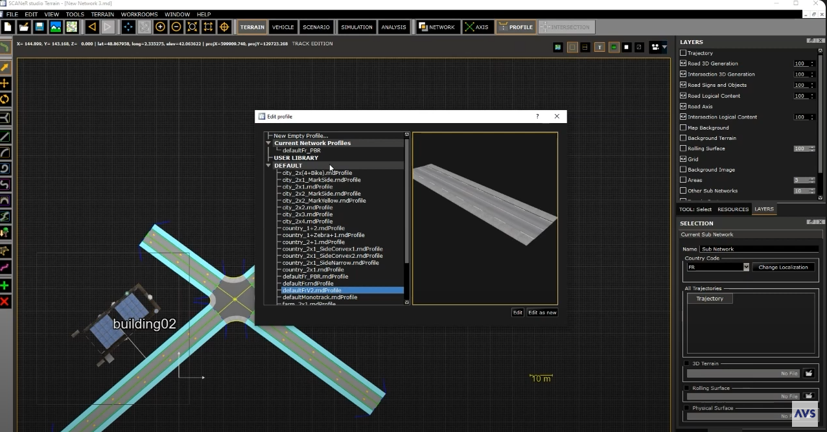Image resolution: width=827 pixels, height=432 pixels.
Task: Select the move cross-arrows tool in left toolbar
Action: (5, 83)
